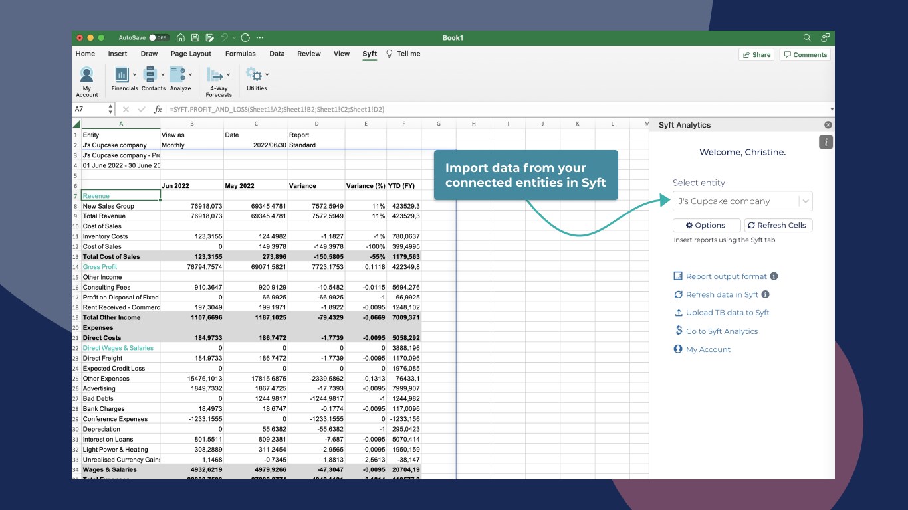Image resolution: width=908 pixels, height=510 pixels.
Task: Click the Analyze ribbon icon
Action: (177, 75)
